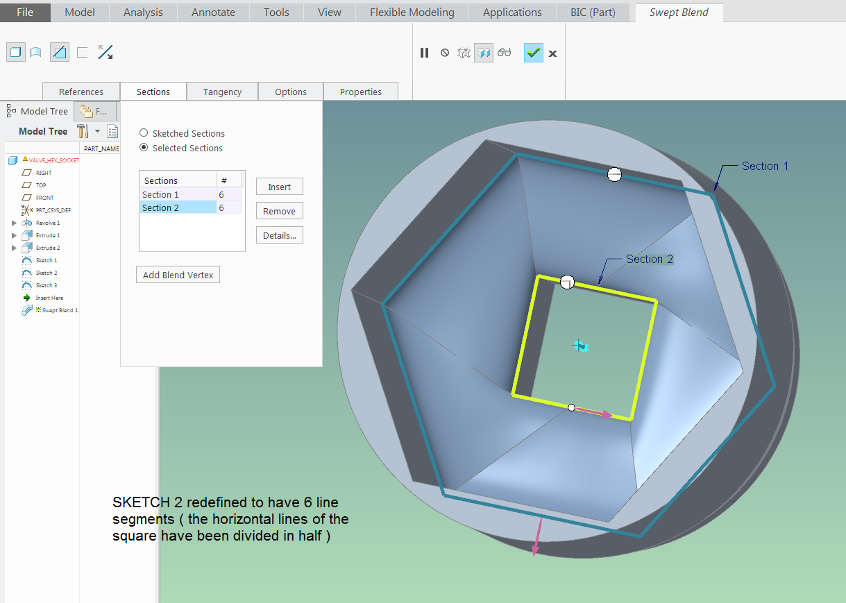The width and height of the screenshot is (846, 603).
Task: Select the Section 2 row in the table
Action: pos(192,207)
